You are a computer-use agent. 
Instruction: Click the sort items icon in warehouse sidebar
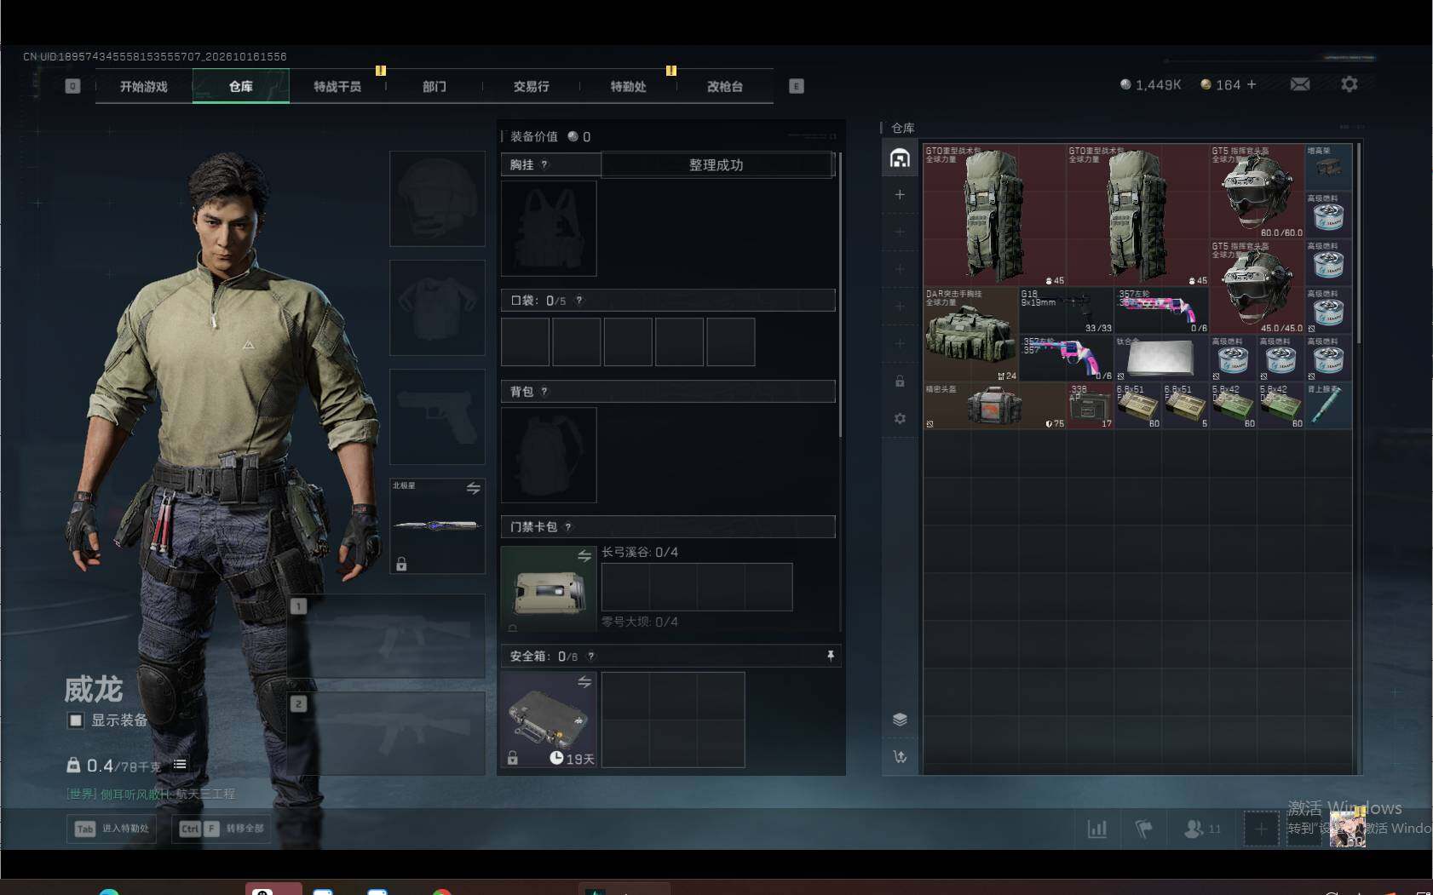(x=900, y=756)
